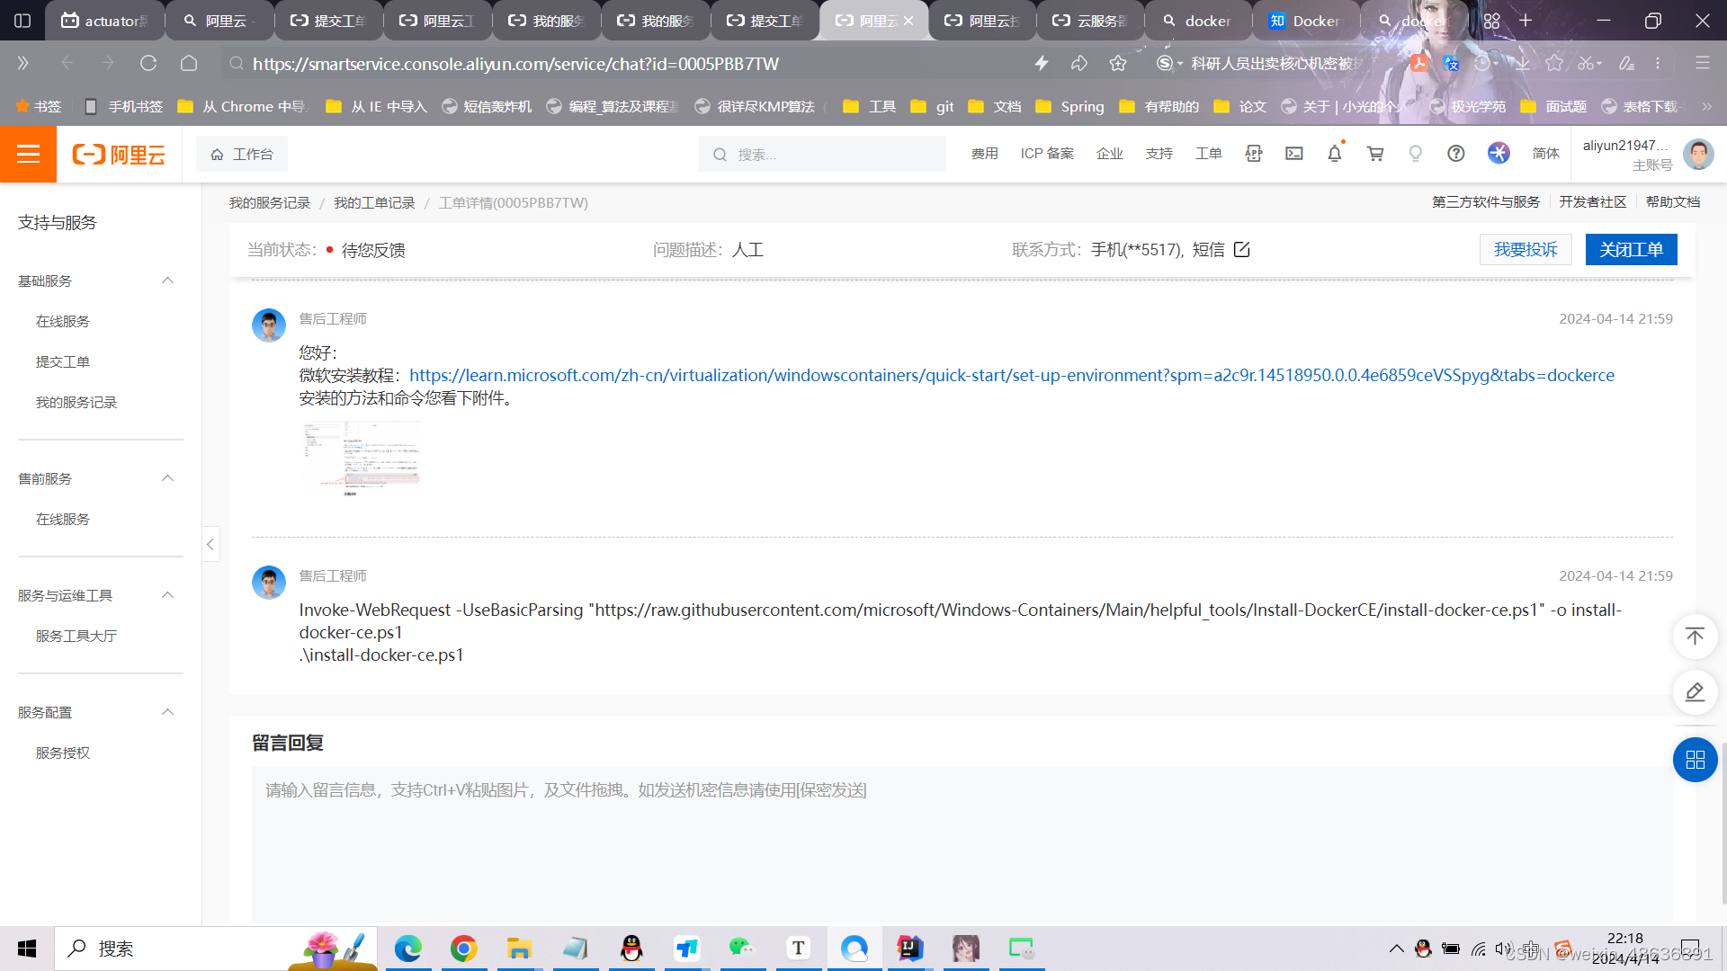Click the edit contact method icon
Screen dimensions: 1727x971
coord(1242,250)
